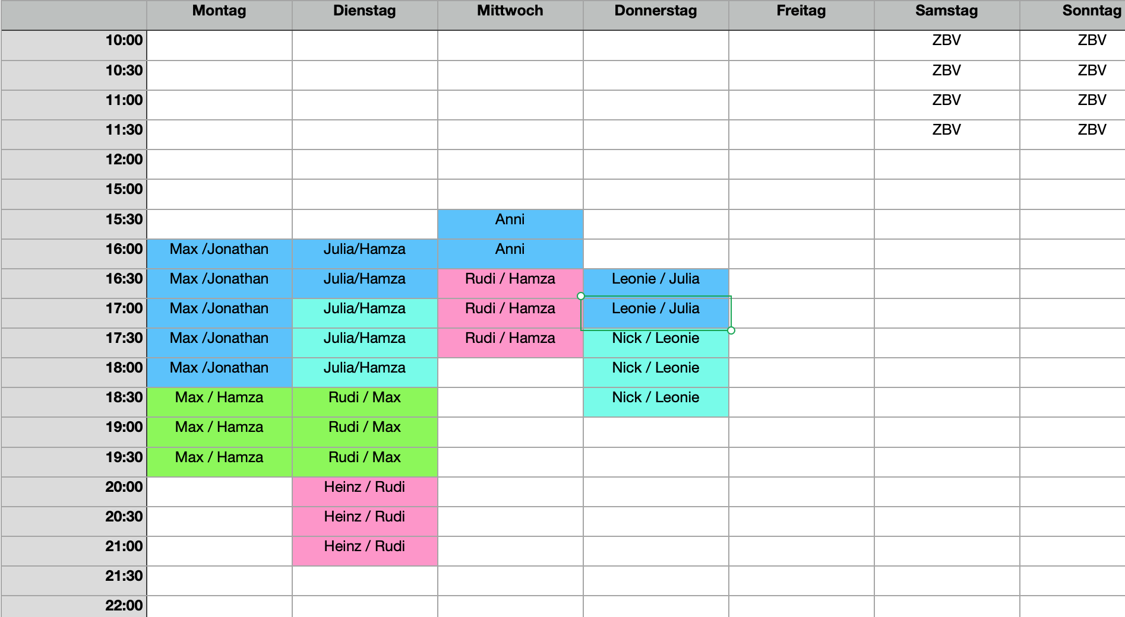The image size is (1125, 617).
Task: Select the Donnerstag column header
Action: click(656, 15)
